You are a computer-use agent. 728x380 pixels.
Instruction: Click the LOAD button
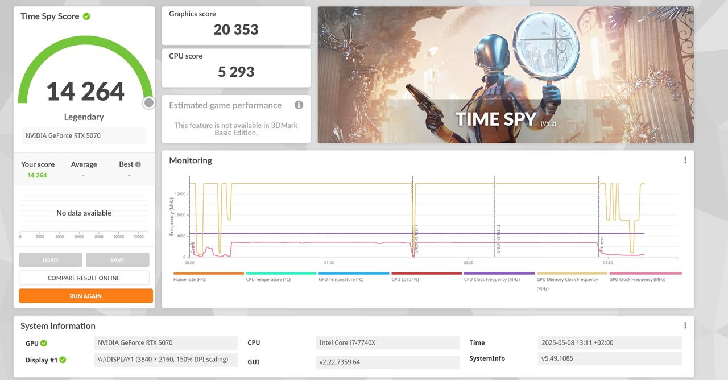(51, 260)
